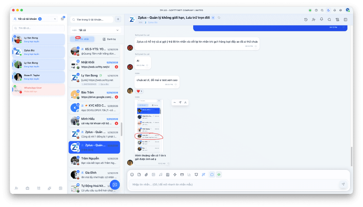The height and width of the screenshot is (207, 363).
Task: Switch to the 'Tin nhắn' tab
Action: [x=82, y=39]
